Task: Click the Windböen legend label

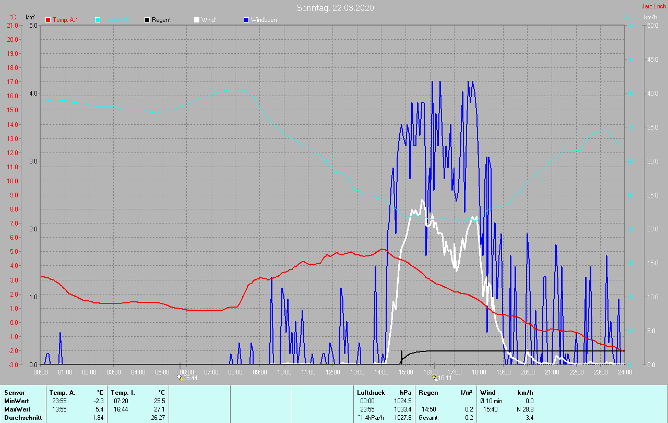Action: tap(264, 20)
